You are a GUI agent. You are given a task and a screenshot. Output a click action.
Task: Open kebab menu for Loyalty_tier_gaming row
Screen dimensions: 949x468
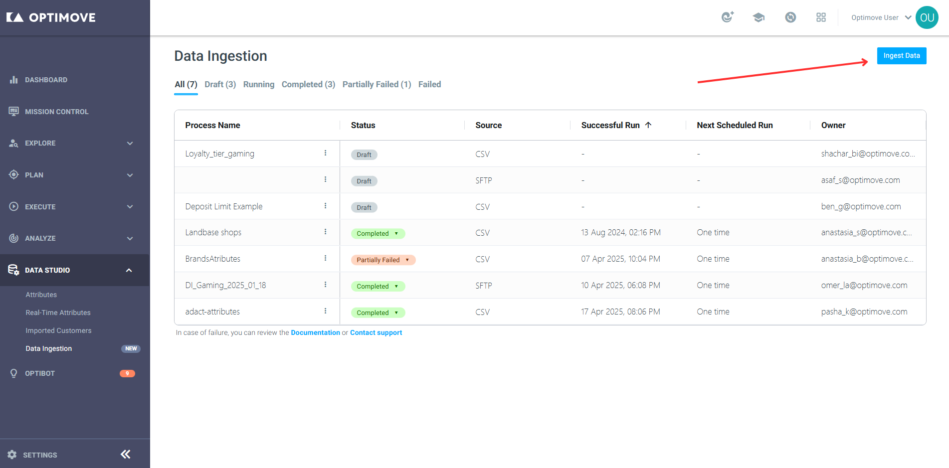(x=325, y=153)
